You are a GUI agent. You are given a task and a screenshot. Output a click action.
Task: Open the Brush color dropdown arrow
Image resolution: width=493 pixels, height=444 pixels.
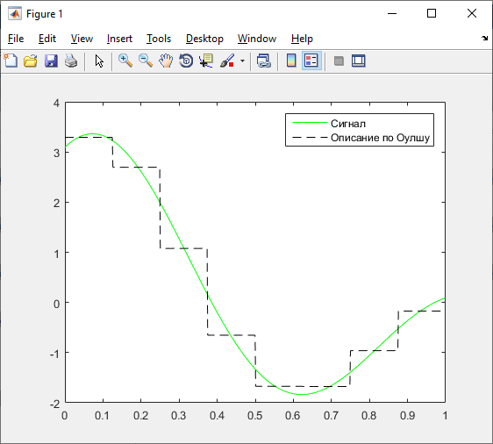coord(242,61)
